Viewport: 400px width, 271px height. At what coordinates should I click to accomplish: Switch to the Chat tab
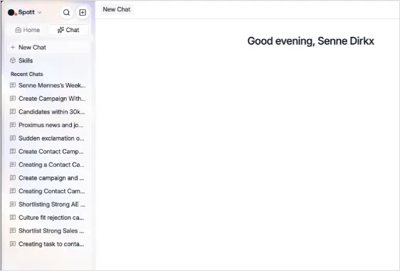tap(68, 30)
